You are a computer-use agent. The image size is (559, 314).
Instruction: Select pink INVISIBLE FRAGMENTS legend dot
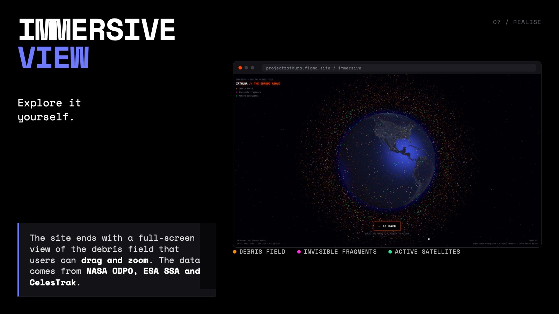[299, 252]
